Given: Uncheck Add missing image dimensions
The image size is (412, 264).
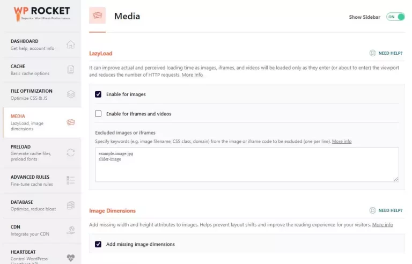Looking at the screenshot, I should 98,244.
